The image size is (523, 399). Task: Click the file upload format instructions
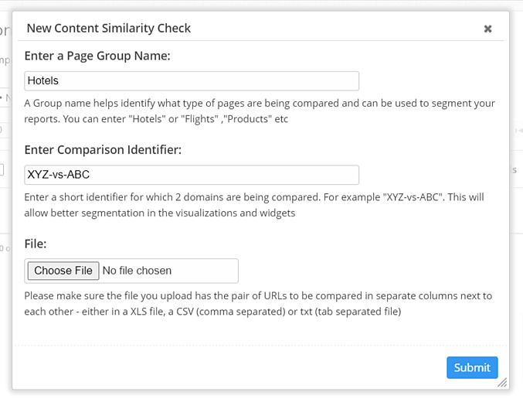tap(257, 304)
